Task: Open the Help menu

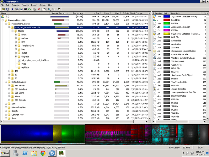Action: 50,5
